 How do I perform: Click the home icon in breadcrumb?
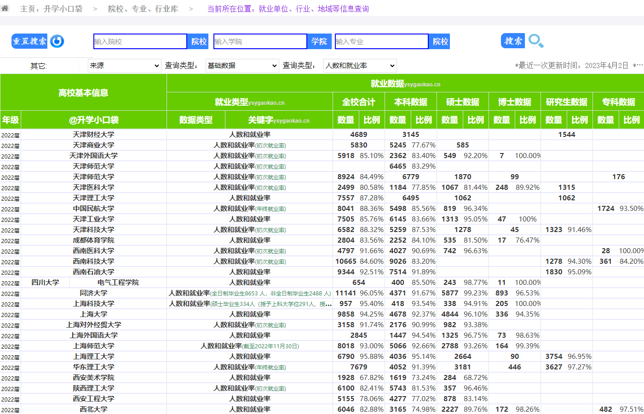(5, 8)
